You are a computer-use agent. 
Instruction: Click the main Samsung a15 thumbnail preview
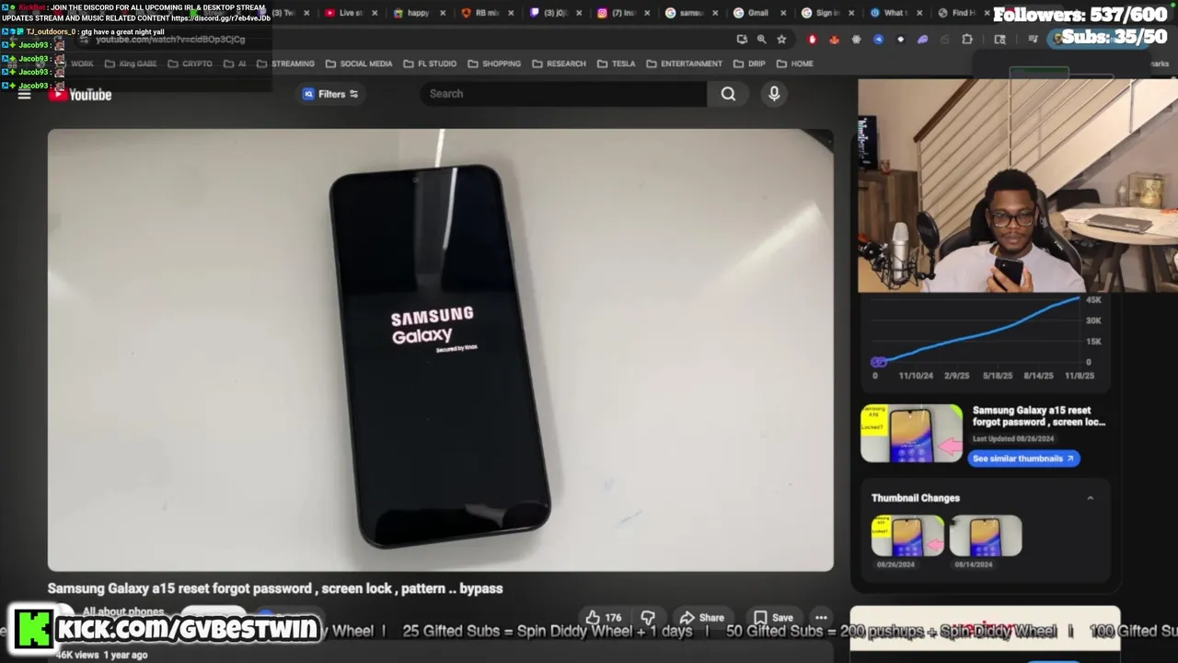(x=911, y=433)
